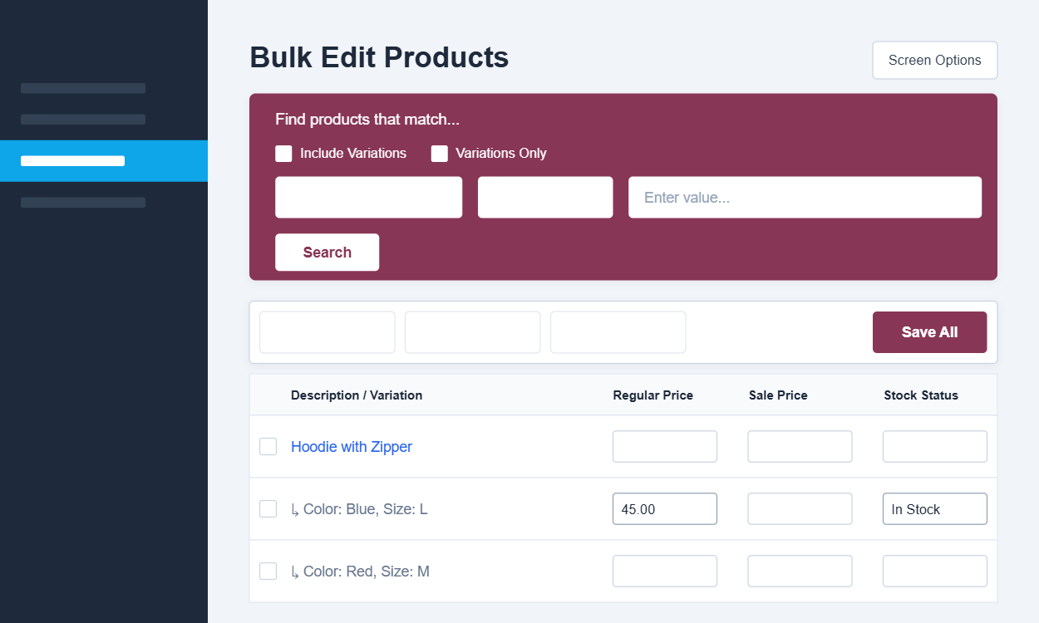Tick the Color: Blue, Size: L row checkbox

click(x=268, y=509)
